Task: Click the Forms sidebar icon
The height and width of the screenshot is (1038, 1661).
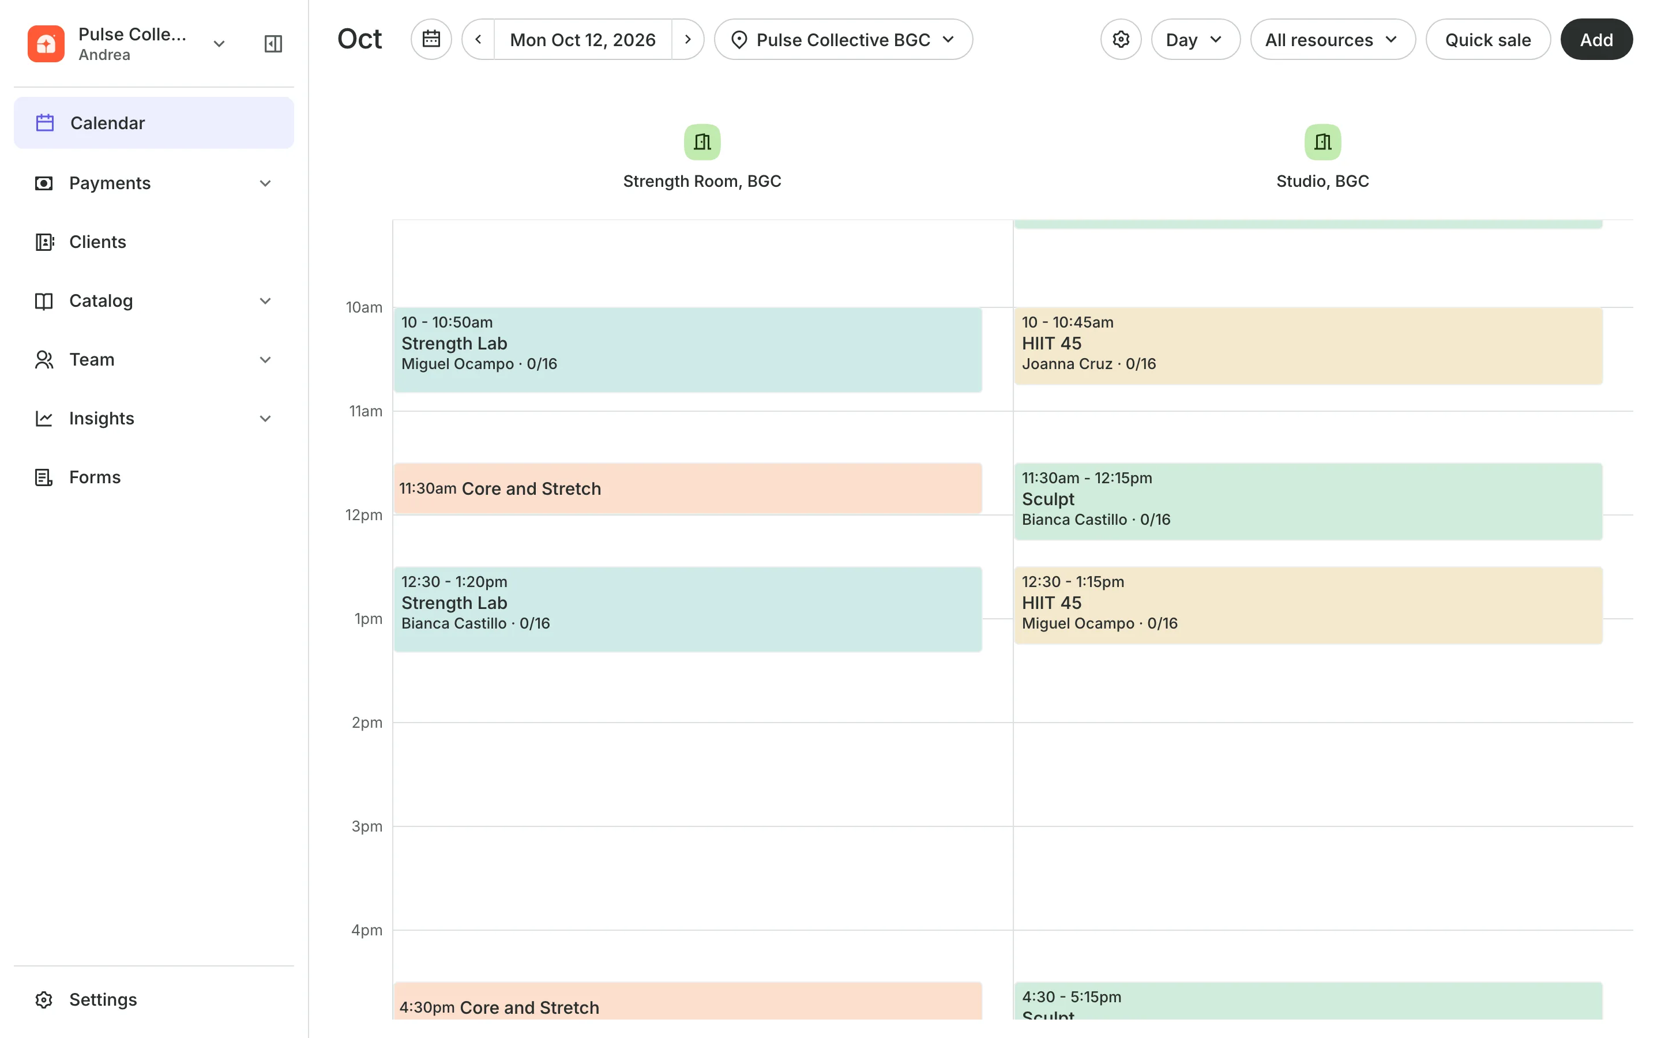Action: pos(44,477)
